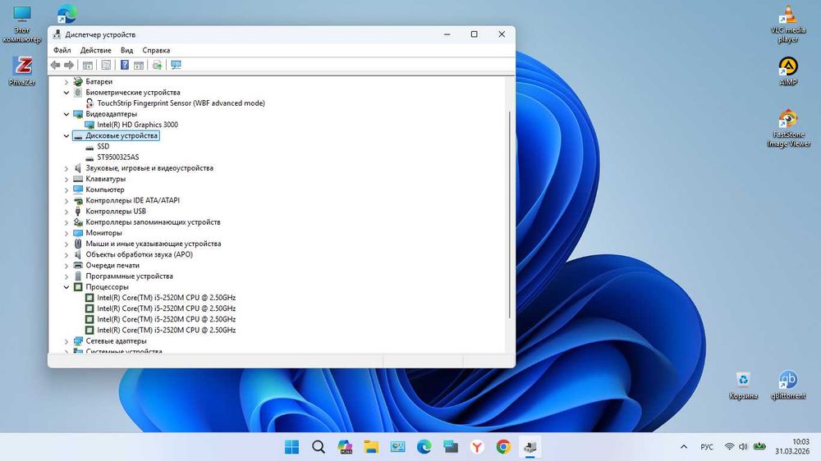The height and width of the screenshot is (461, 821).
Task: Select the Этот компьютер desktop icon
Action: (21, 25)
